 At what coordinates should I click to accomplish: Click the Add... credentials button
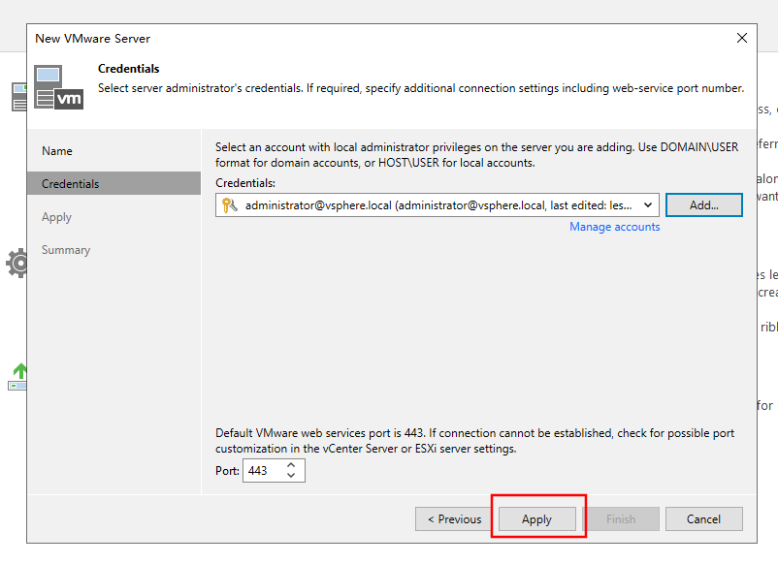[703, 205]
